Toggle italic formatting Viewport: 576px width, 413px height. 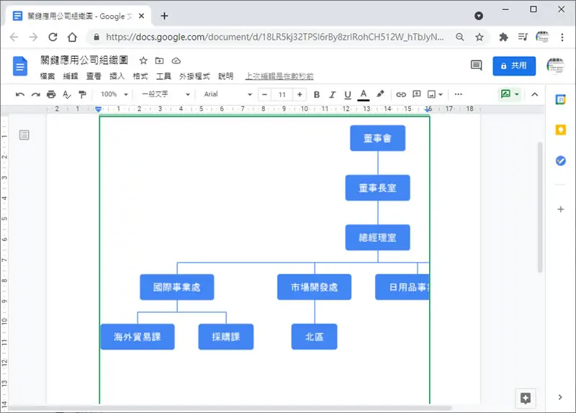pyautogui.click(x=332, y=95)
